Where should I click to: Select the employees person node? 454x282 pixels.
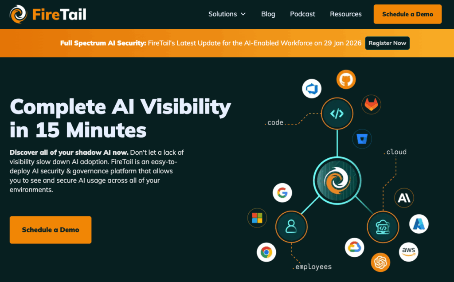pyautogui.click(x=291, y=227)
